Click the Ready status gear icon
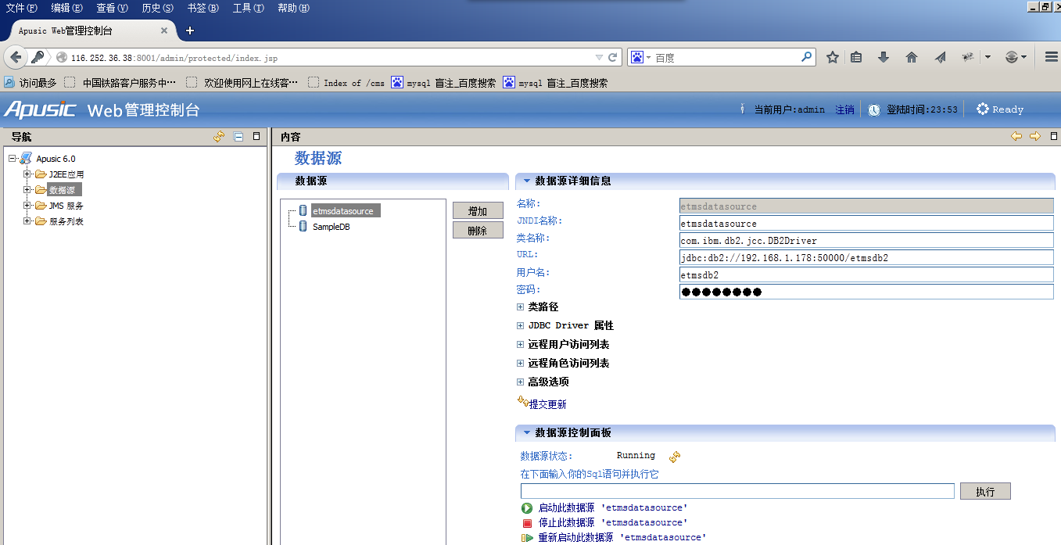Image resolution: width=1061 pixels, height=545 pixels. coord(983,109)
